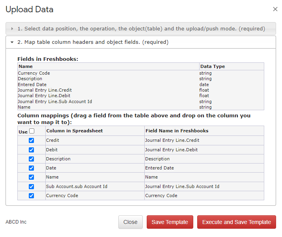Close the Upload Data dialog with X
This screenshot has width=282, height=237.
tap(275, 9)
